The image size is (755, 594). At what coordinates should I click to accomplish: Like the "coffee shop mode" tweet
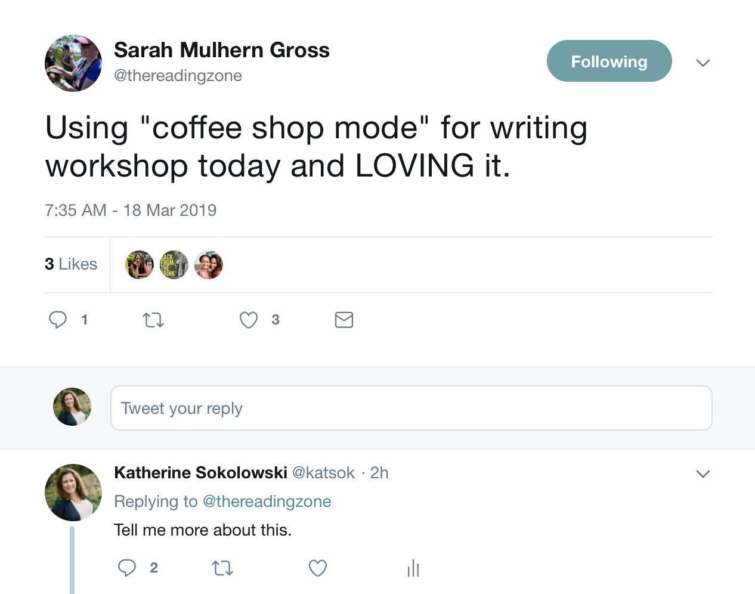pyautogui.click(x=249, y=320)
